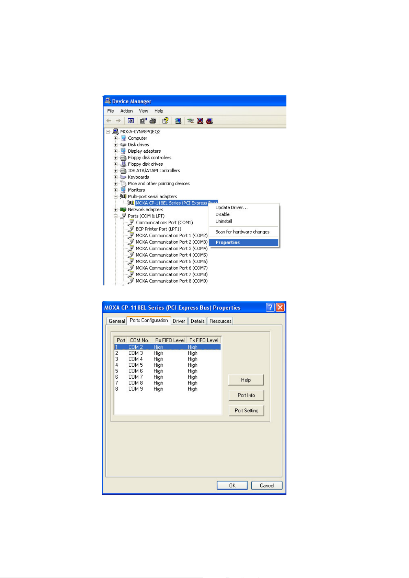Screen dimensions: 409x578
Task: Click the COM No. column header
Action: point(139,340)
